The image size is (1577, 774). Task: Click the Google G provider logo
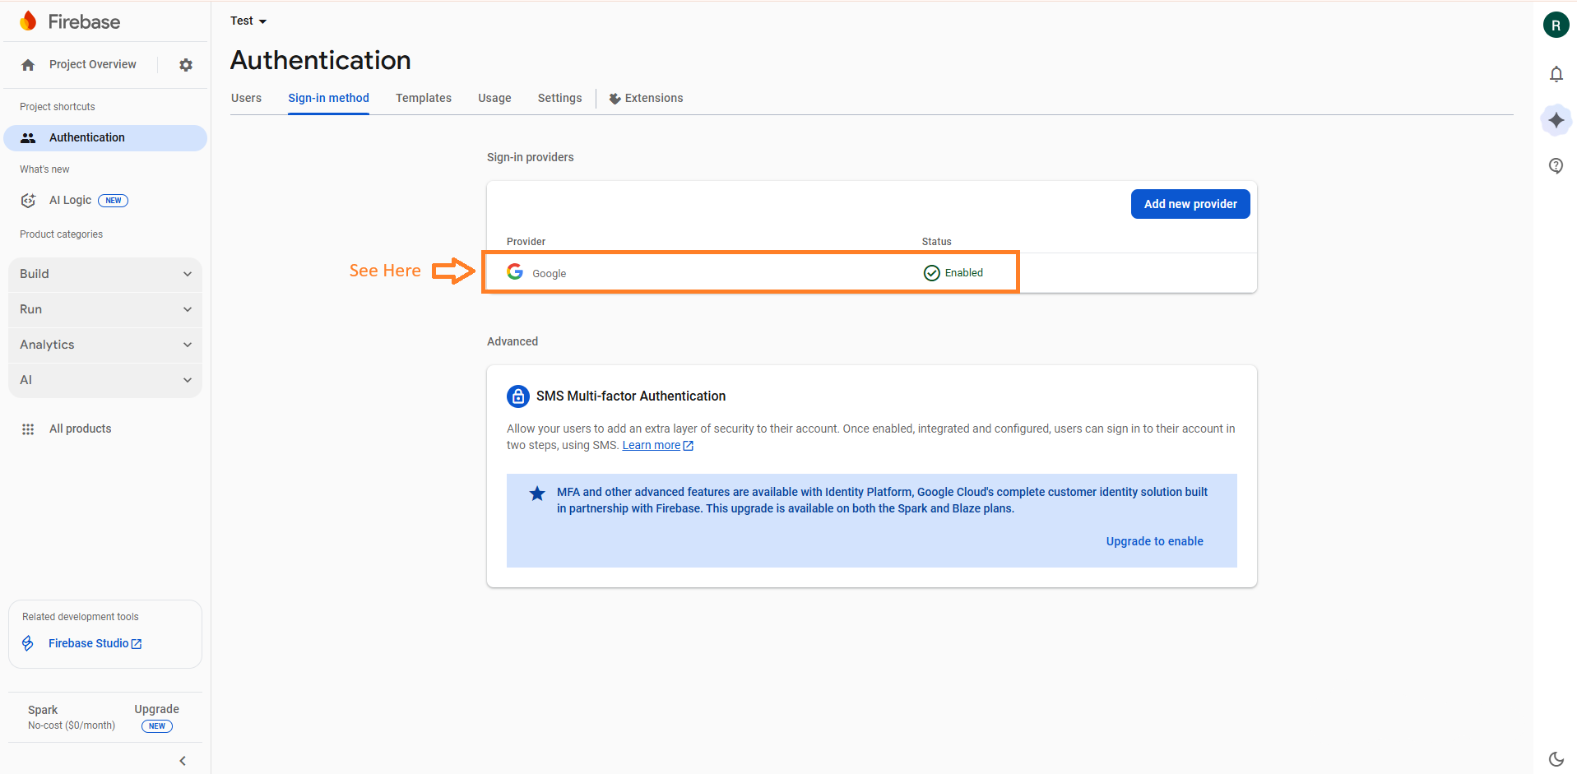(x=515, y=271)
